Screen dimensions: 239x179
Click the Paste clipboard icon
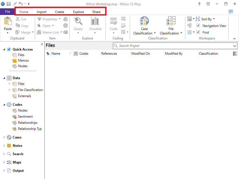(x=8, y=21)
